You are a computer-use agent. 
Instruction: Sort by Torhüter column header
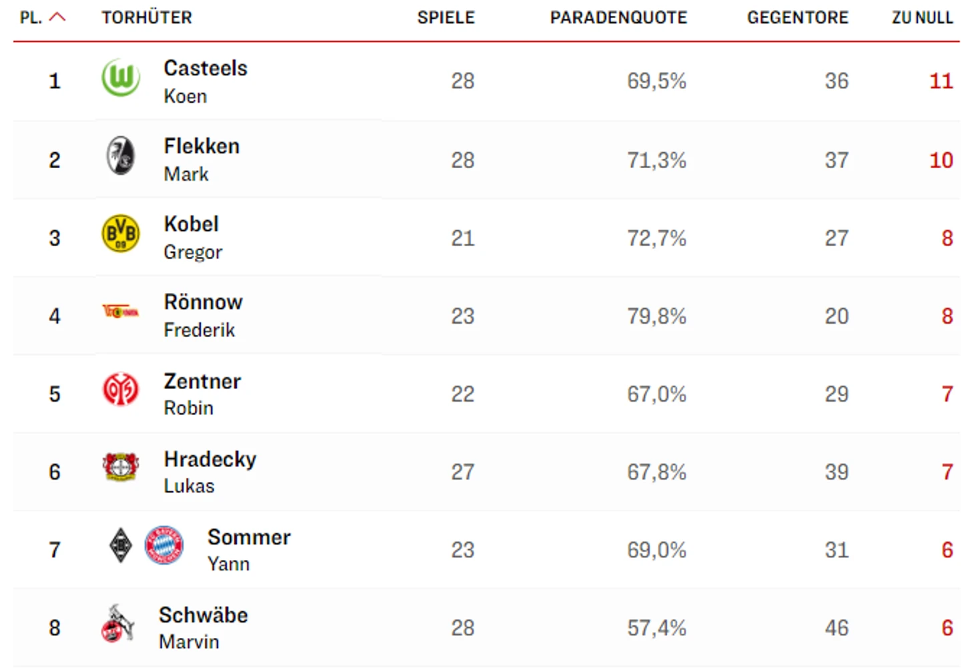(x=147, y=17)
